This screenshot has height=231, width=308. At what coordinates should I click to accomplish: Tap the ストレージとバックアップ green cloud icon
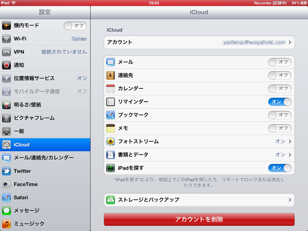(110, 200)
